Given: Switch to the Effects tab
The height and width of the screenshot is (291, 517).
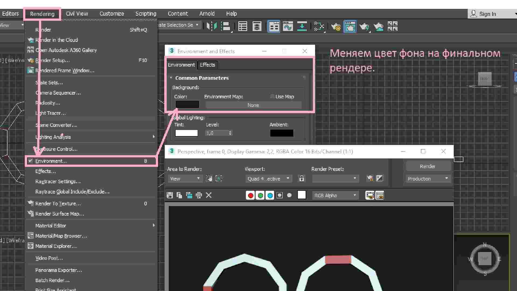Looking at the screenshot, I should 207,65.
